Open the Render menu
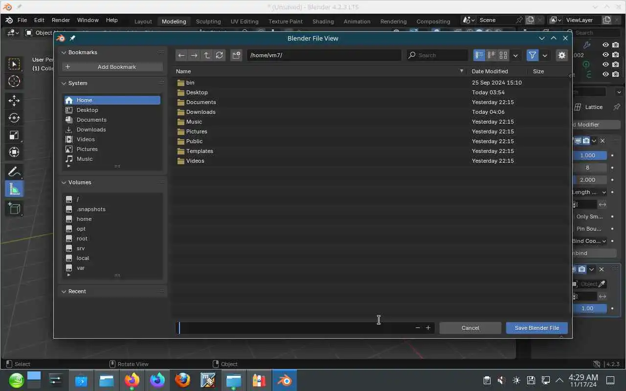Image resolution: width=626 pixels, height=391 pixels. (x=61, y=20)
